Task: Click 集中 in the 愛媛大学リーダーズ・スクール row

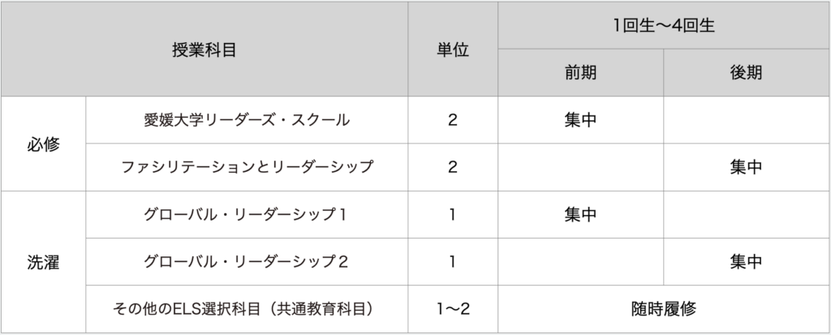Action: tap(580, 120)
